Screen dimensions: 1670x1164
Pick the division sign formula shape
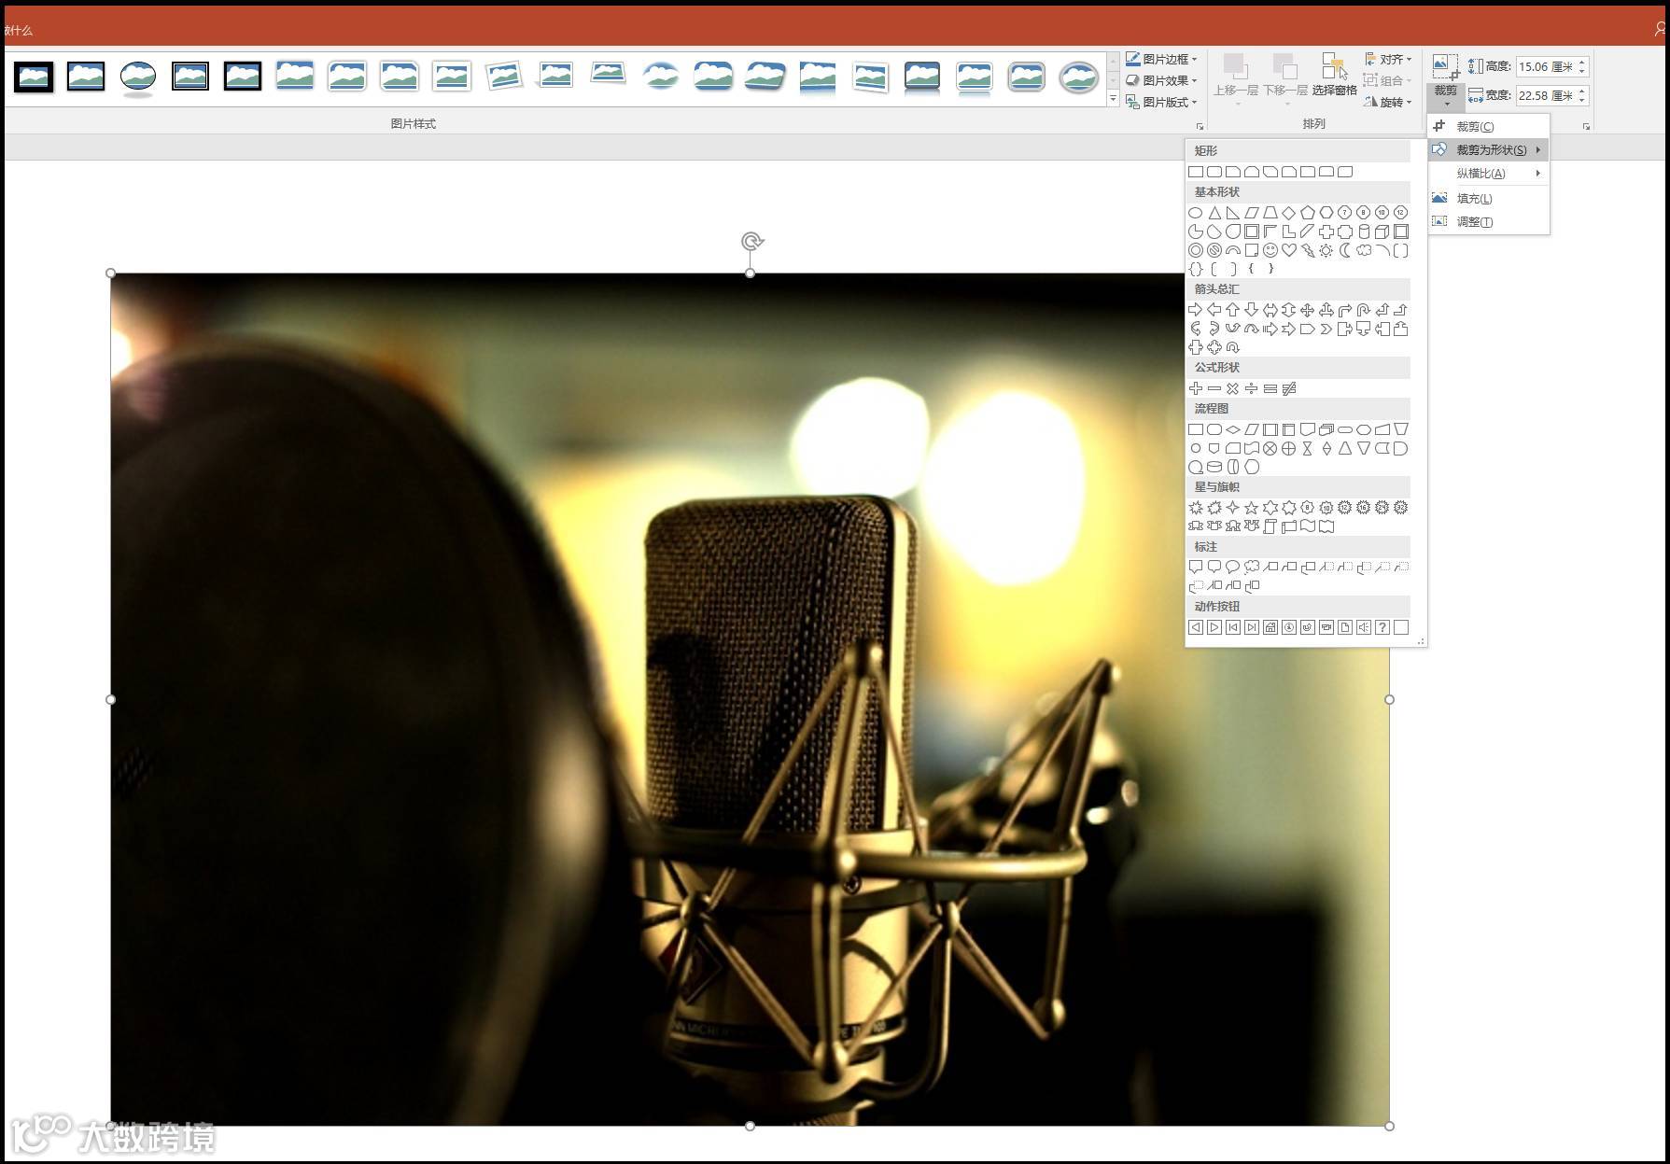pyautogui.click(x=1252, y=388)
